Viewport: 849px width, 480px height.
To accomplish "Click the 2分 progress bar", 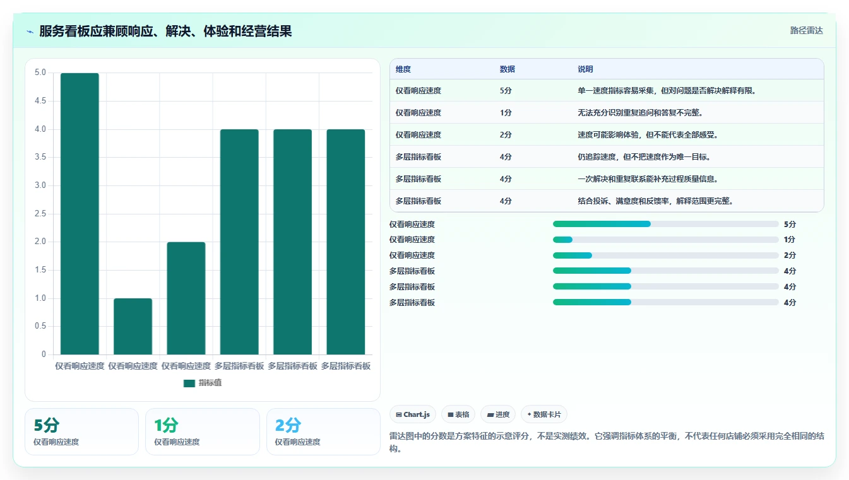I will [666, 255].
